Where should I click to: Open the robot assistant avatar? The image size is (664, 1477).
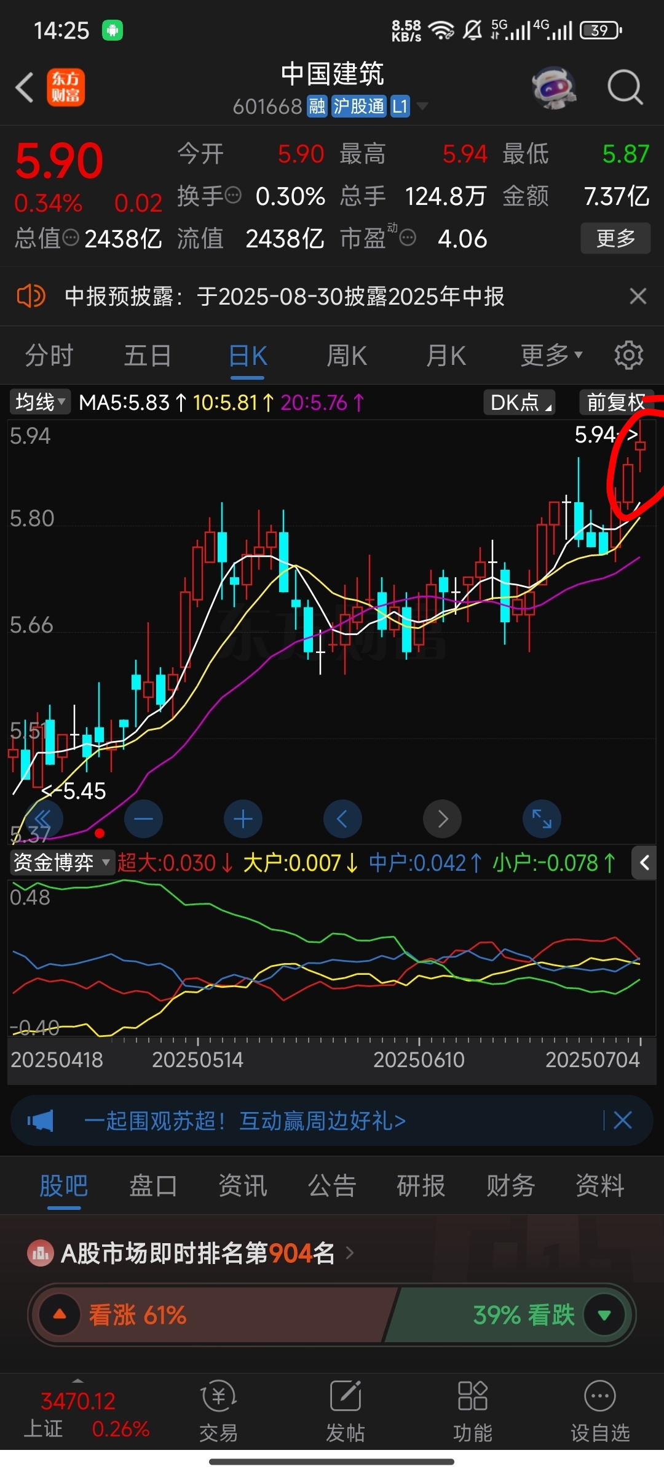tap(554, 87)
